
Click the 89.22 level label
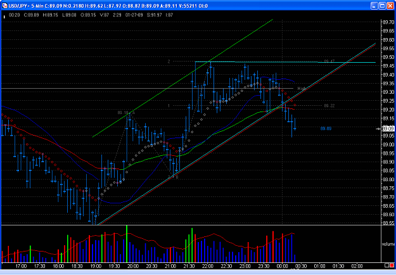click(x=329, y=106)
